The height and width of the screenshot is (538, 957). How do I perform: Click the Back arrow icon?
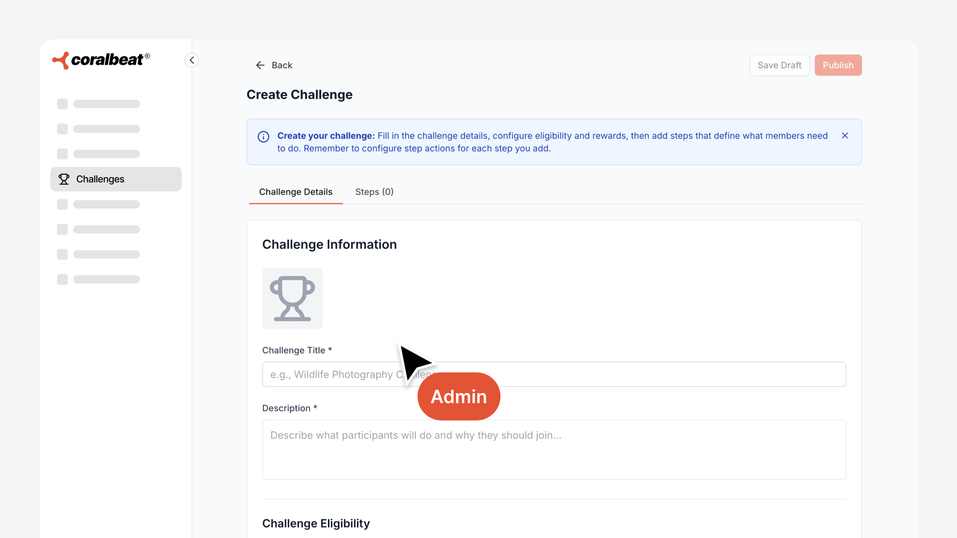pyautogui.click(x=260, y=65)
